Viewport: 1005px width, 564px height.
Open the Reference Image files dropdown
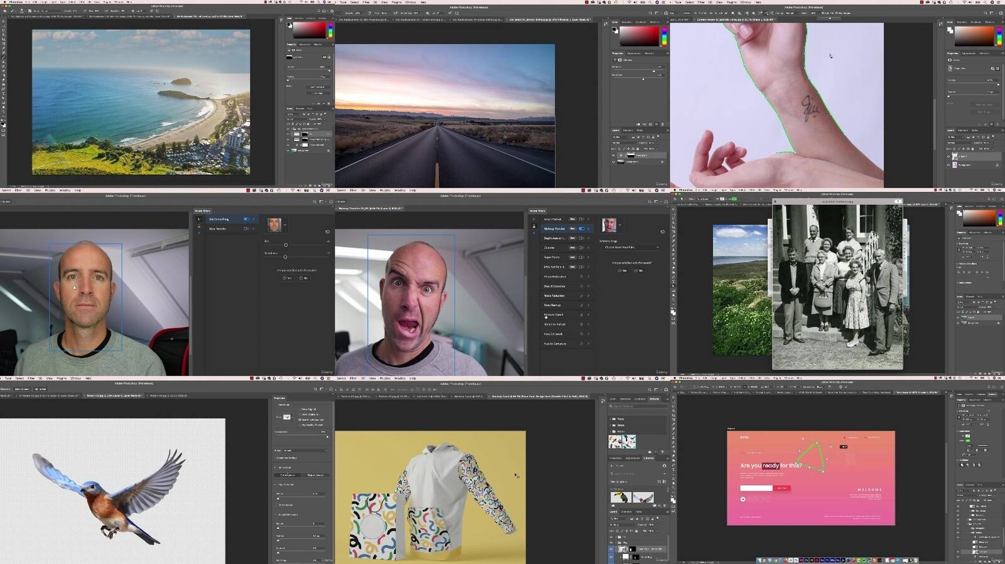pyautogui.click(x=631, y=247)
